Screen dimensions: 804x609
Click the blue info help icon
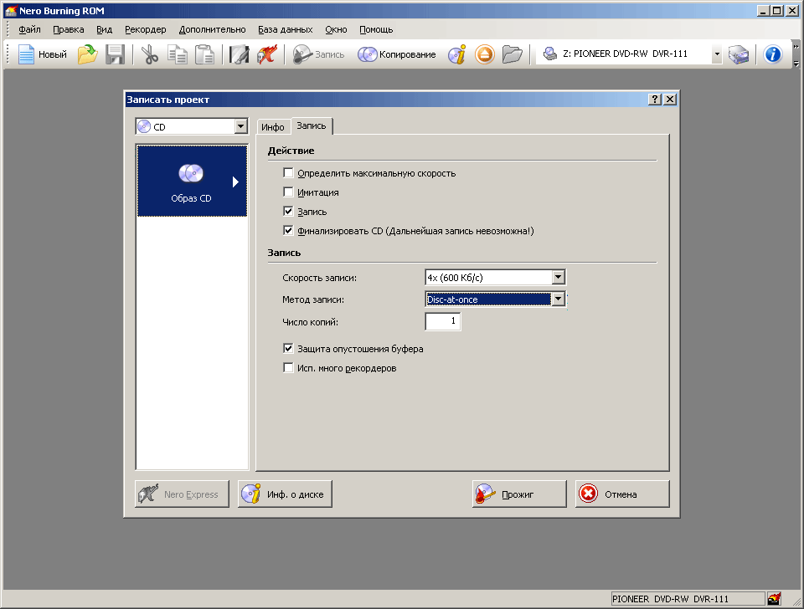(773, 54)
